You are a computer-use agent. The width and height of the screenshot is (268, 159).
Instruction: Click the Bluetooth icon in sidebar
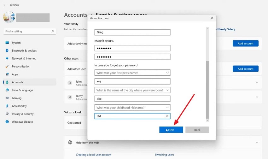coord(7,50)
